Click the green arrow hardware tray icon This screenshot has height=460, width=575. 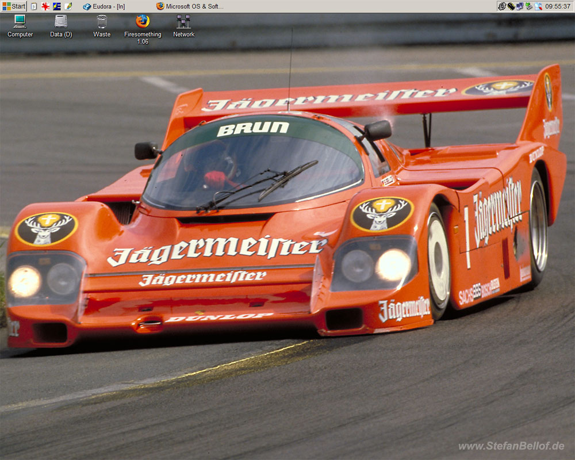point(529,6)
